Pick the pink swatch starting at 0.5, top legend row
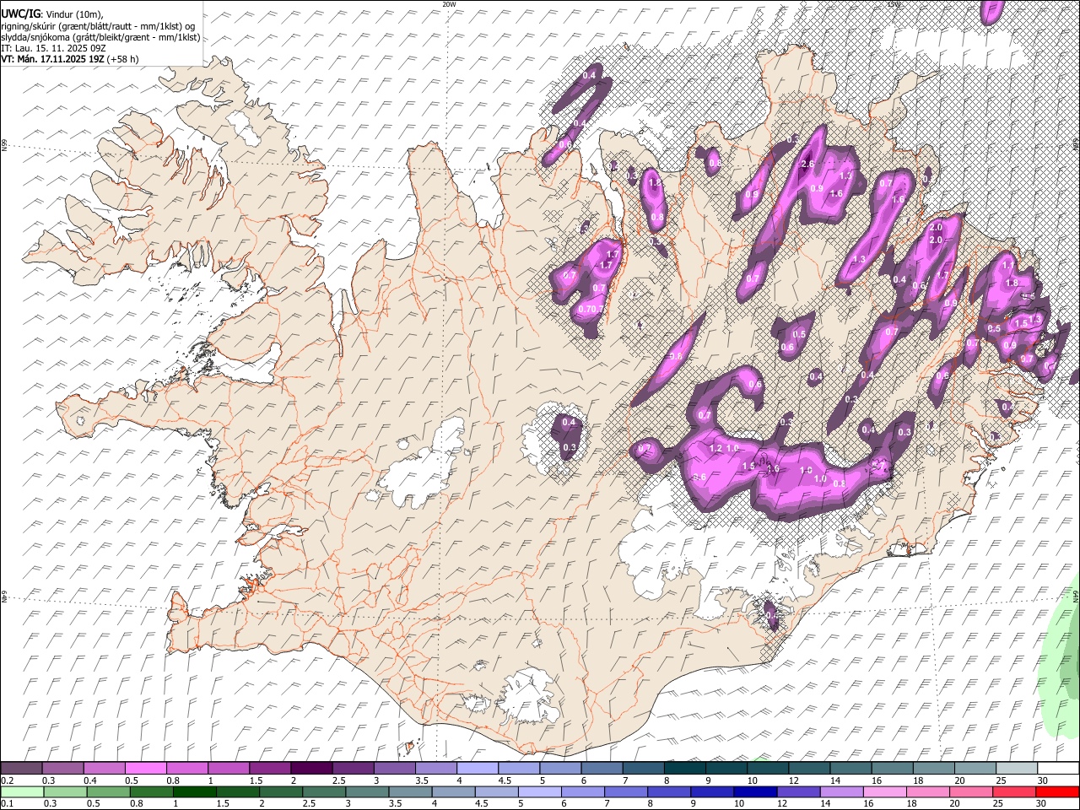Image resolution: width=1080 pixels, height=810 pixels. (145, 769)
